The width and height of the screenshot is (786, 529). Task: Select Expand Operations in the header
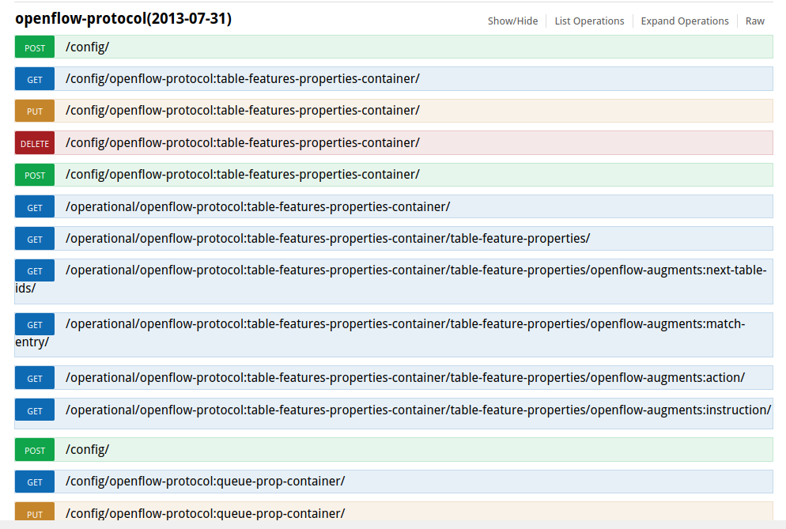coord(685,21)
